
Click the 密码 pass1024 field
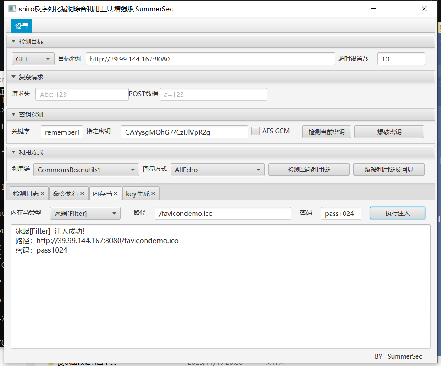pyautogui.click(x=341, y=213)
